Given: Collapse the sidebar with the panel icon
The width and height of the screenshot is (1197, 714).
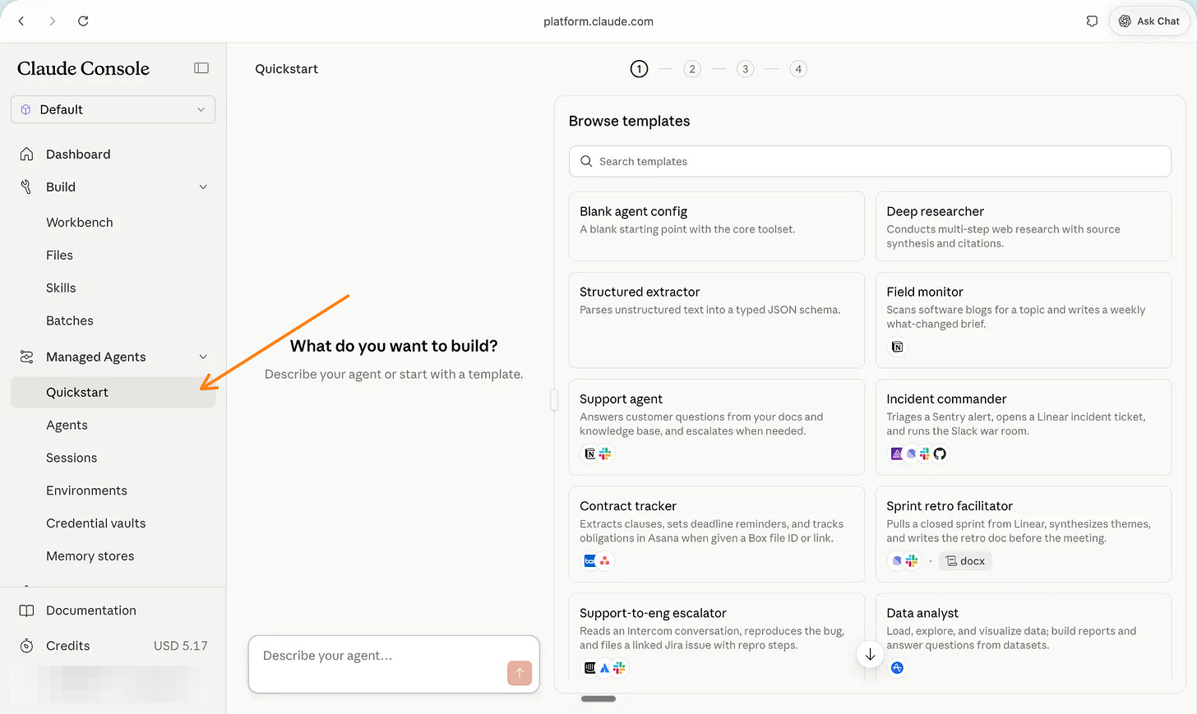Looking at the screenshot, I should tap(201, 68).
